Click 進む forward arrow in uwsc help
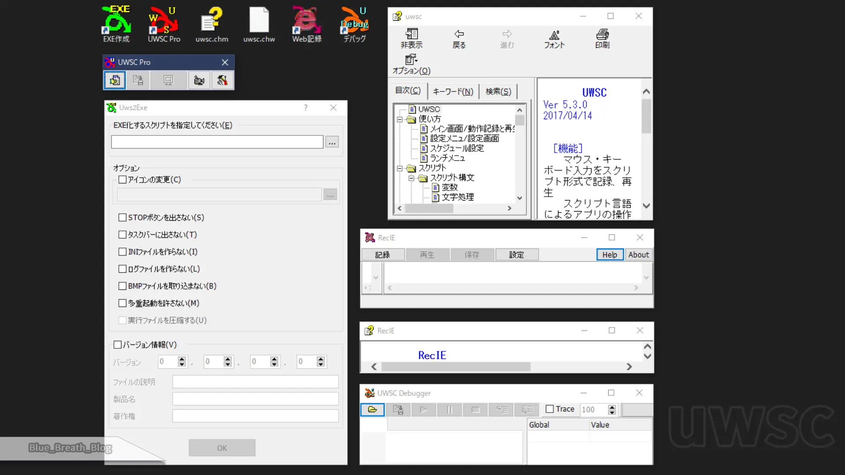This screenshot has width=845, height=475. click(507, 39)
